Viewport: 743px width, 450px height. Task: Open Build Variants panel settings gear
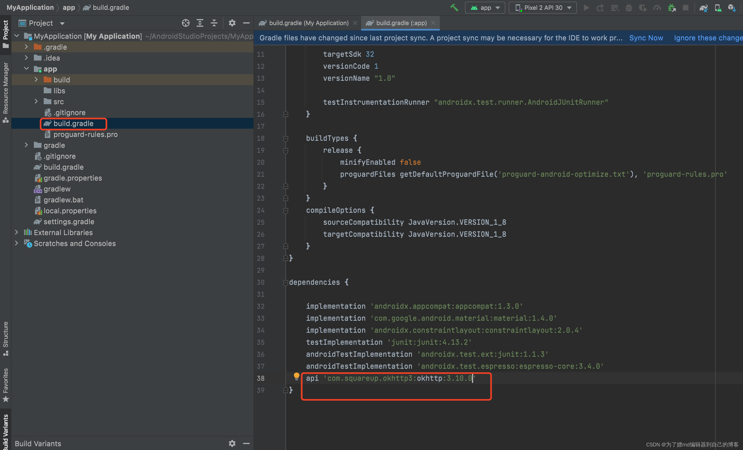click(232, 443)
